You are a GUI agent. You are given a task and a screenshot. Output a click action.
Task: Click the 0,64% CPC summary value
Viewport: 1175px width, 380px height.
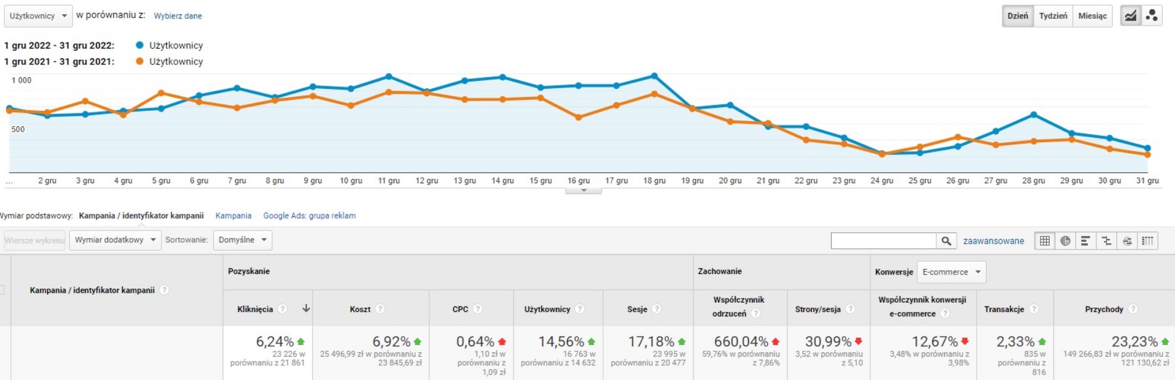[x=475, y=341]
